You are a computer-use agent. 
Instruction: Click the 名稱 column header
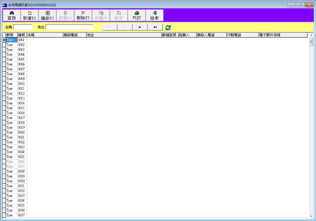point(45,35)
